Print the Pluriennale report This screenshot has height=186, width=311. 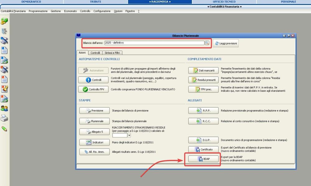95,121
